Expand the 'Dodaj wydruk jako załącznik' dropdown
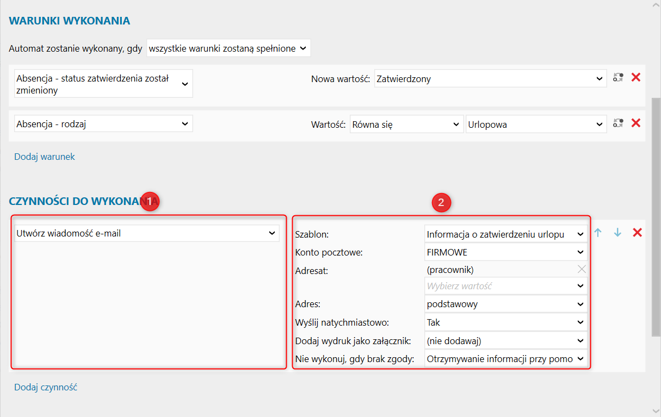 (x=506, y=341)
